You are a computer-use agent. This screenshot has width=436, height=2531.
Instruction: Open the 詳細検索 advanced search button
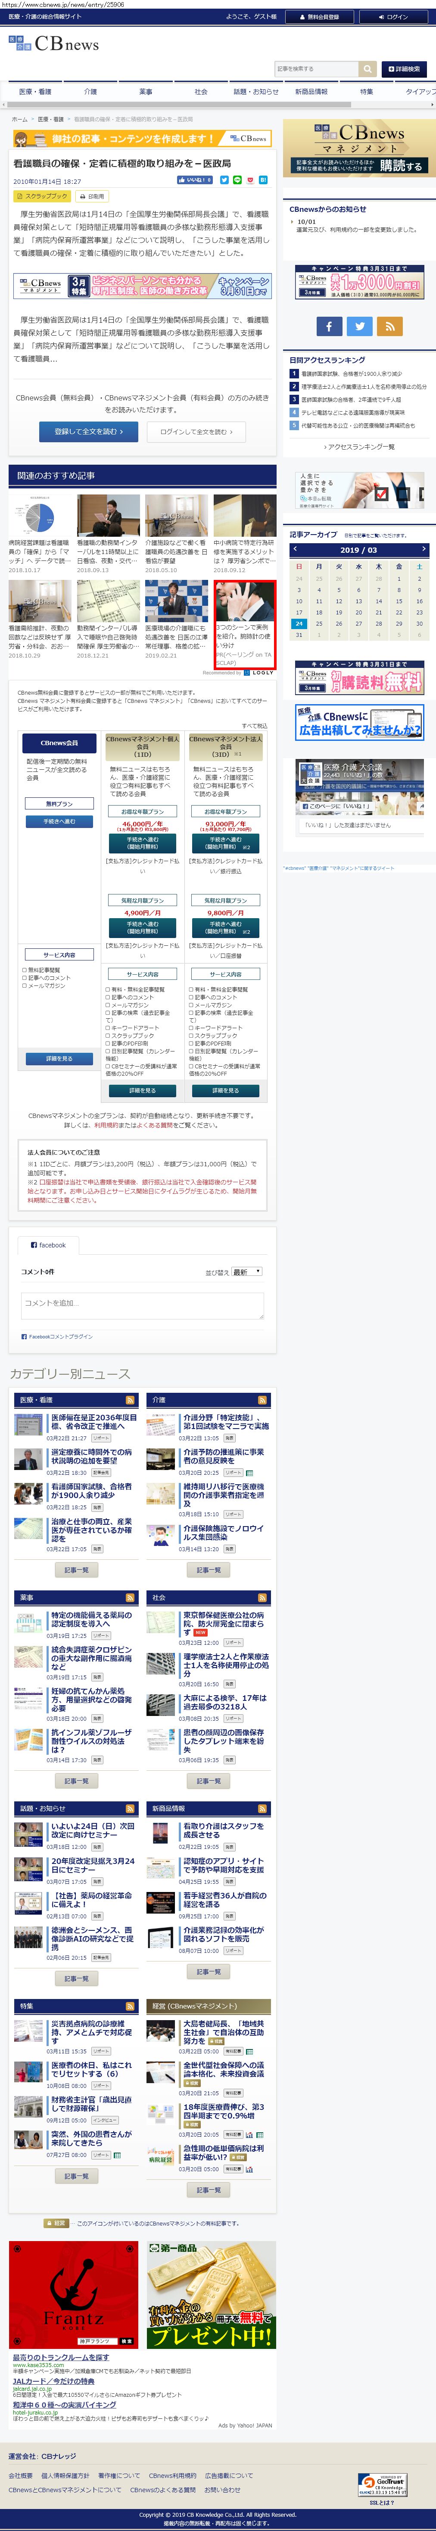click(x=404, y=69)
